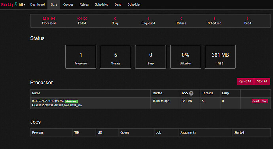The width and height of the screenshot is (273, 149).
Task: Click the Queues critical, default, low text
Action: [x=57, y=105]
